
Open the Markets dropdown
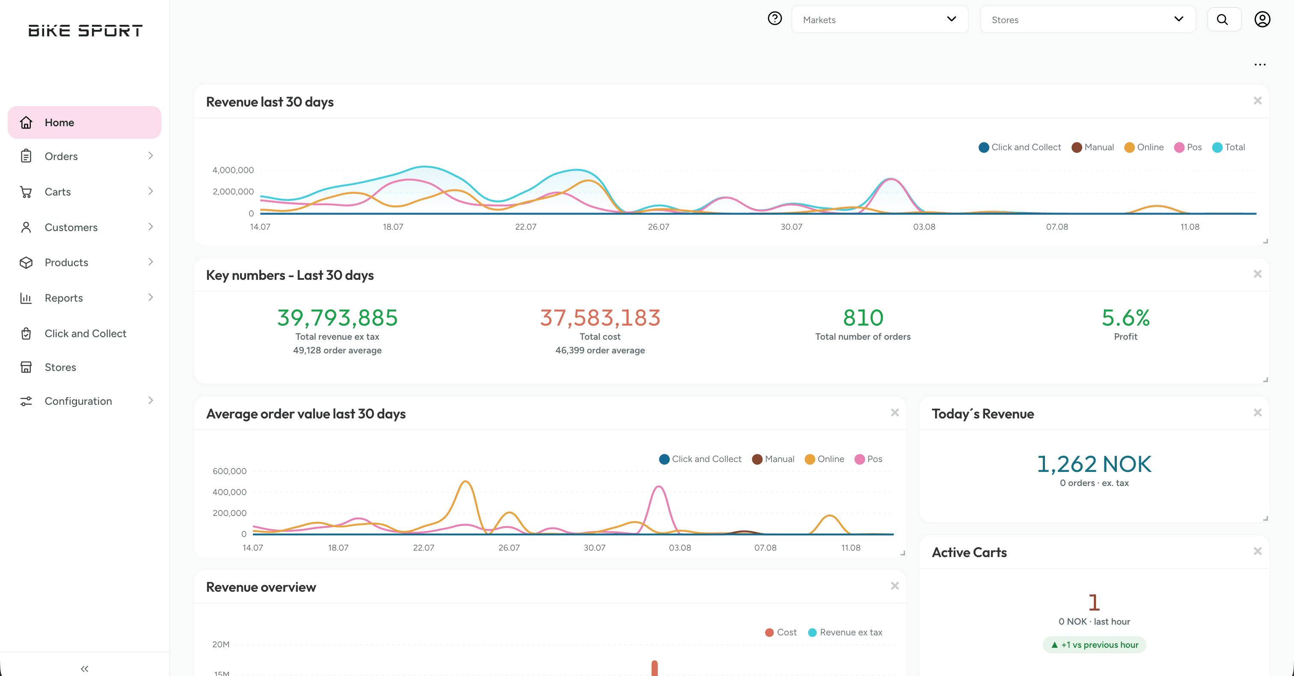[880, 20]
